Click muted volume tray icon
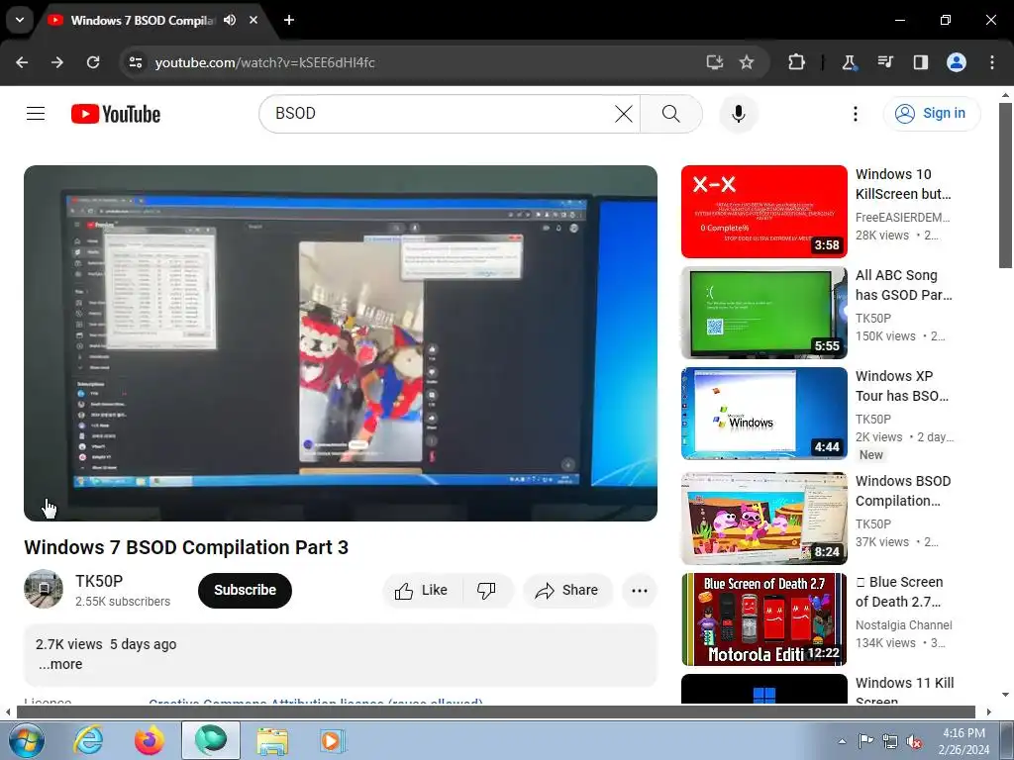Screen dimensions: 1014x760 914,741
